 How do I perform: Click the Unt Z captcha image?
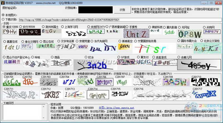pos(136,33)
